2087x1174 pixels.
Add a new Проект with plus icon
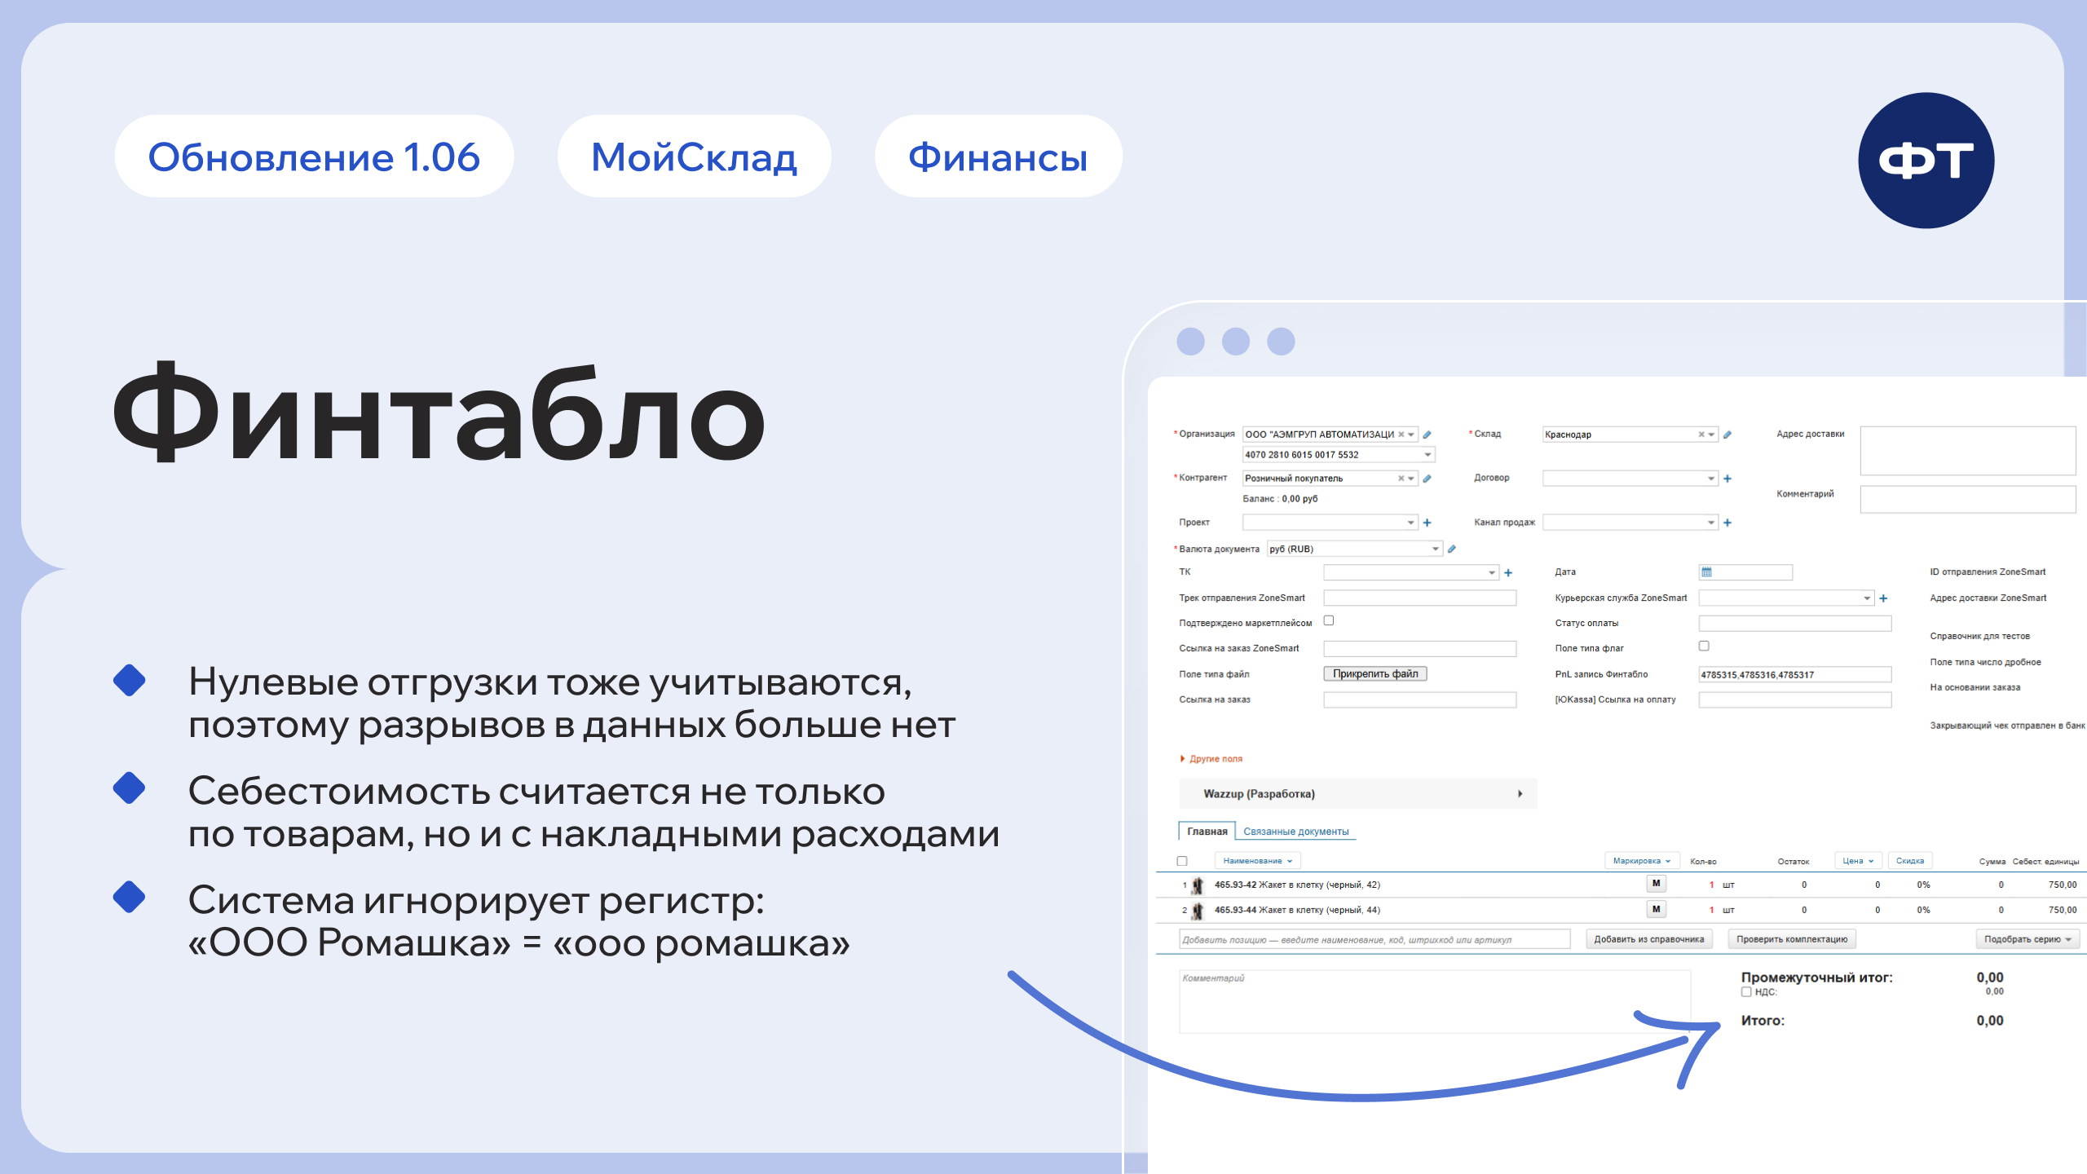[1427, 523]
